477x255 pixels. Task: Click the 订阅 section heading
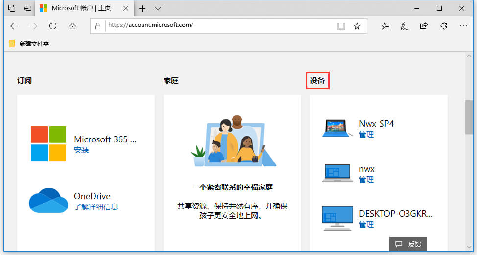click(x=24, y=81)
